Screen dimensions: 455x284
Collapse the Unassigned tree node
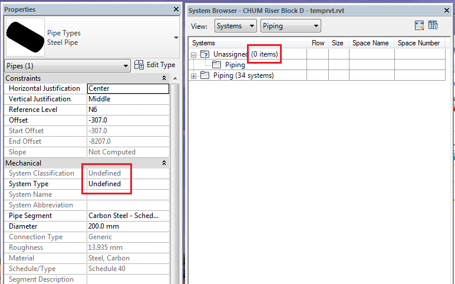193,55
